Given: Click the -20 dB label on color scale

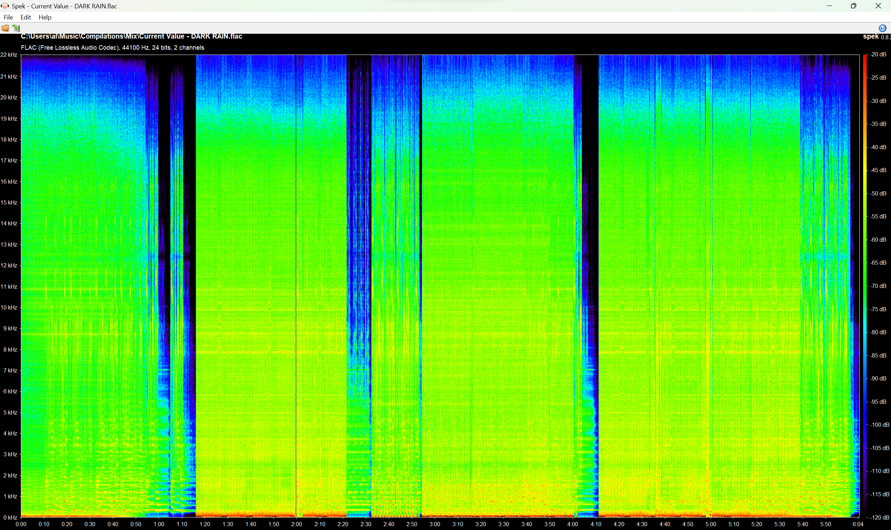Looking at the screenshot, I should 878,55.
